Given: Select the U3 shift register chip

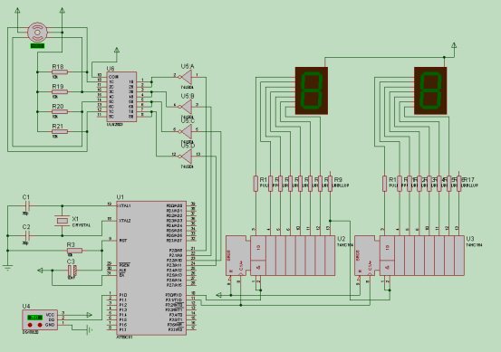Looking at the screenshot, I should point(409,255).
